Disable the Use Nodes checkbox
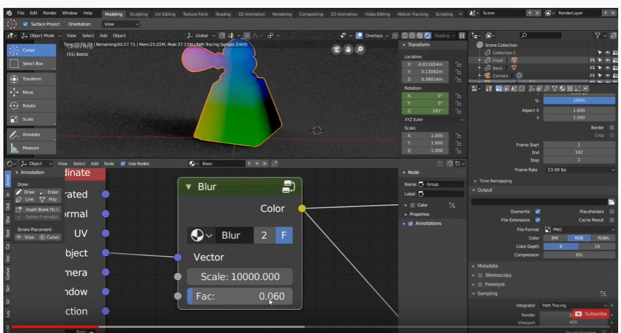This screenshot has height=333, width=621. (123, 163)
